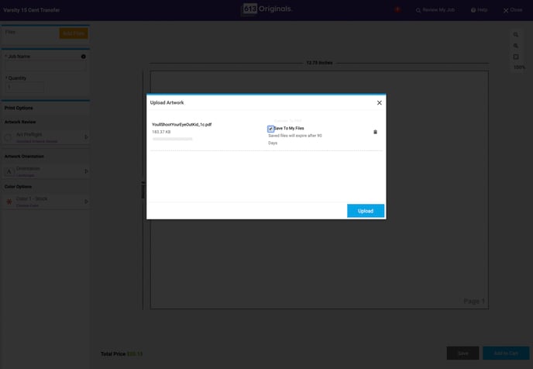Click the Total Price amount
The height and width of the screenshot is (369, 533).
[x=135, y=354]
